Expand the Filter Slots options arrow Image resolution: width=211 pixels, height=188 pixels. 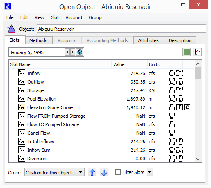click(150, 172)
